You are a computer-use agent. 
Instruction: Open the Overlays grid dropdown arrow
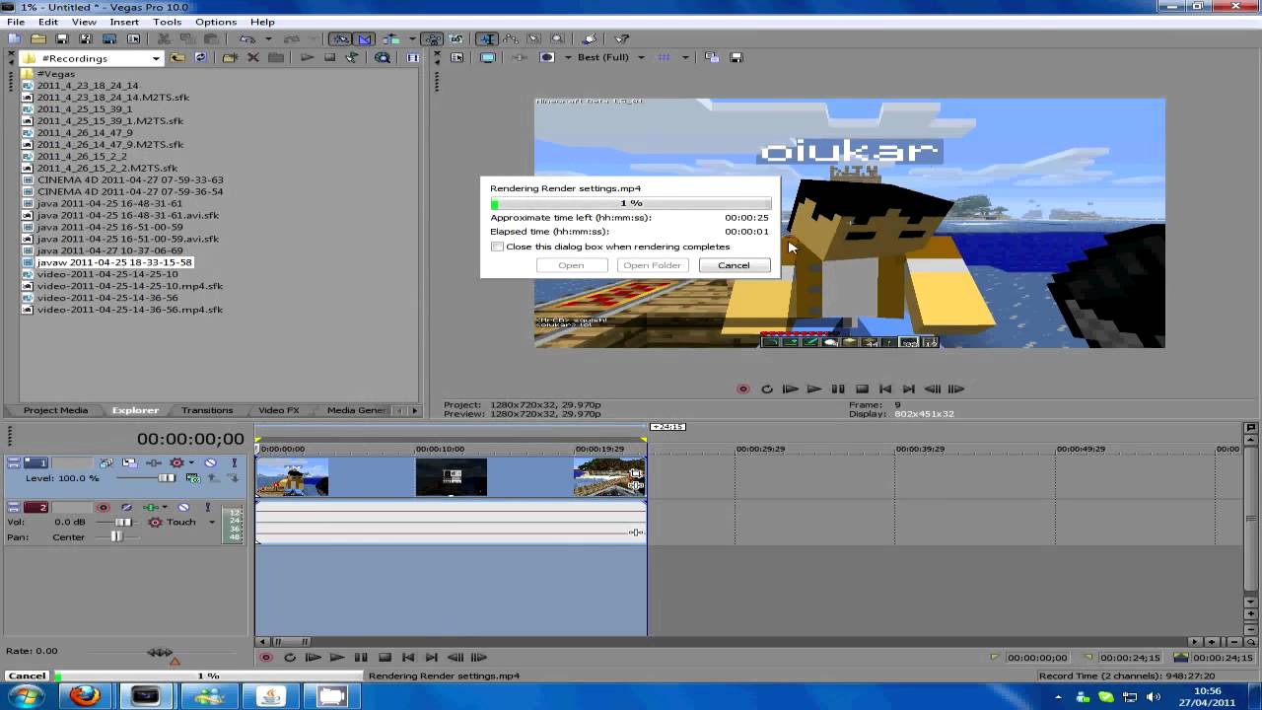(x=684, y=57)
